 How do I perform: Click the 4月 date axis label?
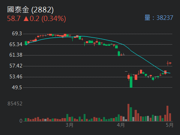pos(121,125)
